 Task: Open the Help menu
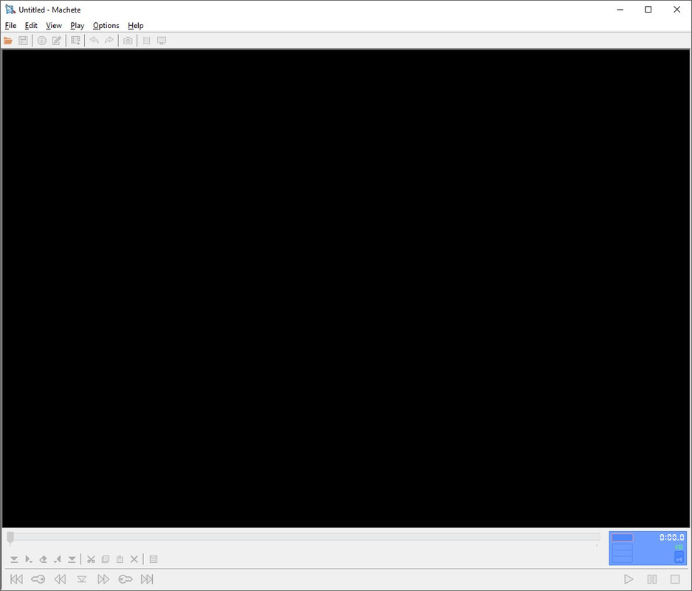[x=135, y=26]
